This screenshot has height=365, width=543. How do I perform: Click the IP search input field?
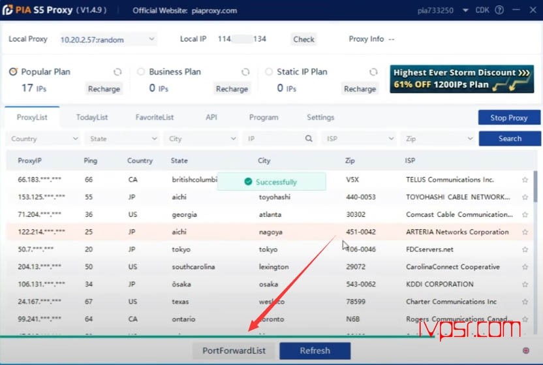273,139
